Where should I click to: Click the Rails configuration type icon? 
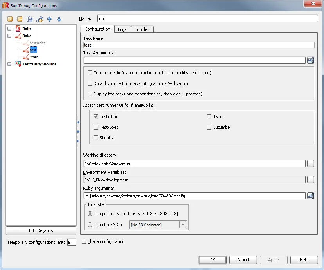click(18, 29)
